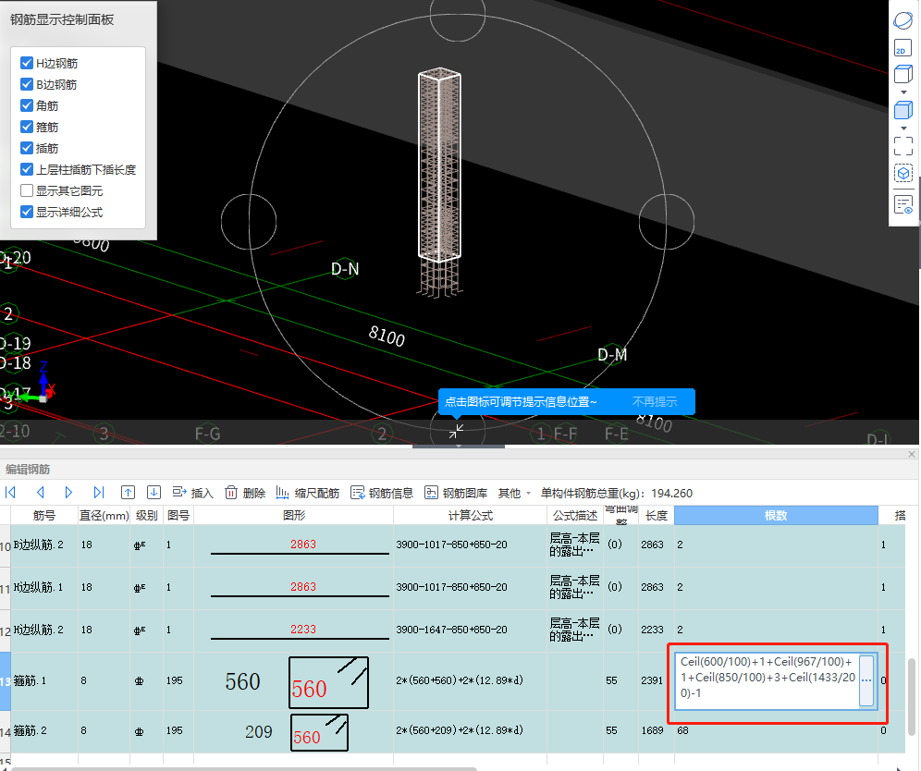The image size is (921, 771).
Task: Click the dashed-frame zoom extents icon
Action: [903, 146]
